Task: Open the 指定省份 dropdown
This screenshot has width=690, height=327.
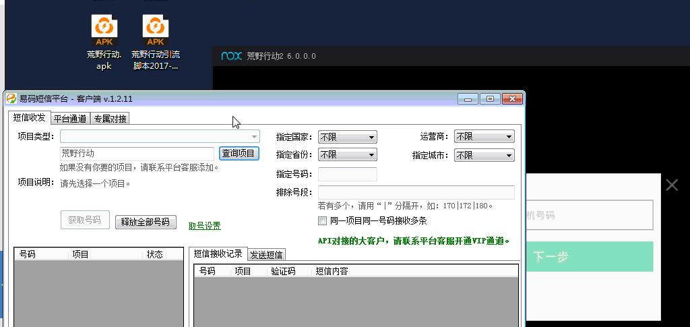Action: click(x=347, y=155)
